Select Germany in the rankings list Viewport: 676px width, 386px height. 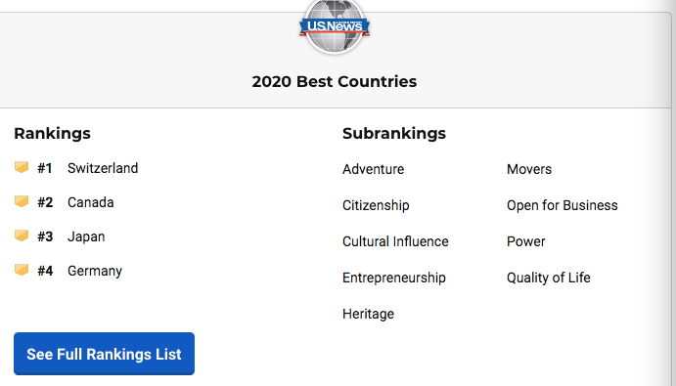95,271
